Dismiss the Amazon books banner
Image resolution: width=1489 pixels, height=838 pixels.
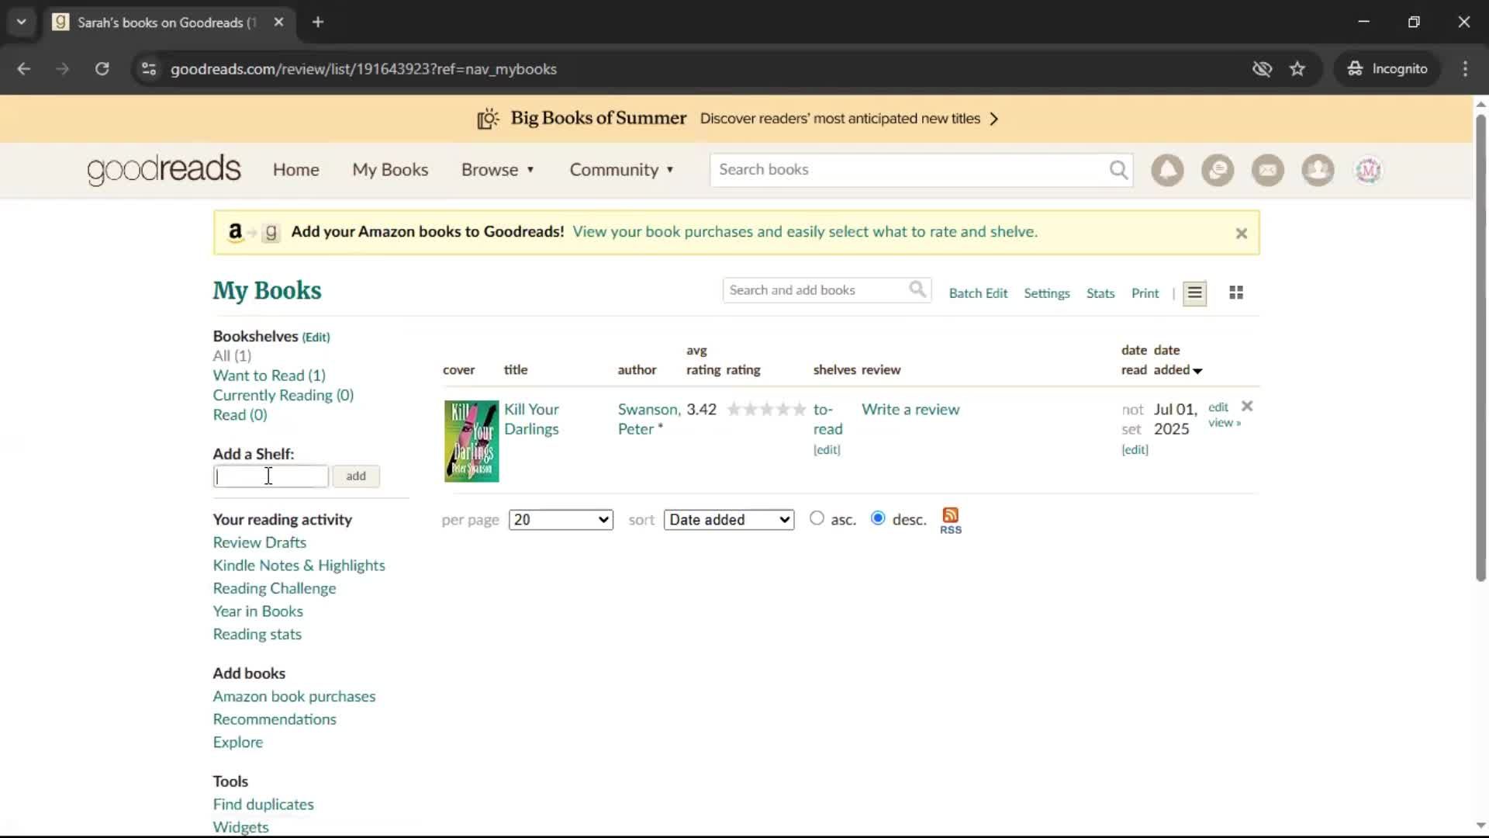(x=1241, y=233)
